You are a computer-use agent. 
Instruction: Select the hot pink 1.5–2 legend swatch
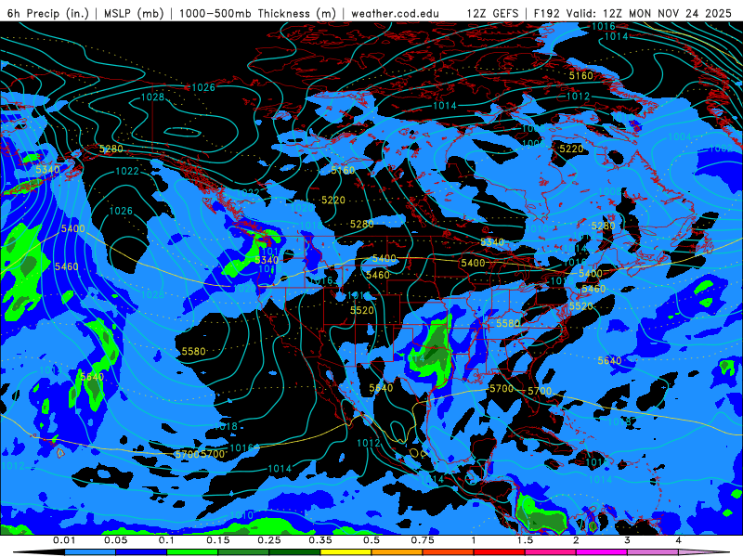(x=551, y=552)
